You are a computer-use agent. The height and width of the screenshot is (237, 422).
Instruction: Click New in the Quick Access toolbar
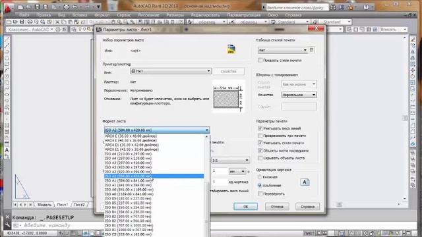(20, 7)
